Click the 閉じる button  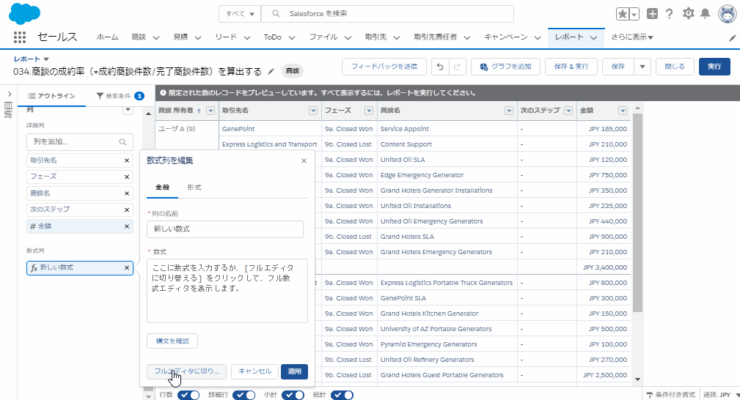675,67
